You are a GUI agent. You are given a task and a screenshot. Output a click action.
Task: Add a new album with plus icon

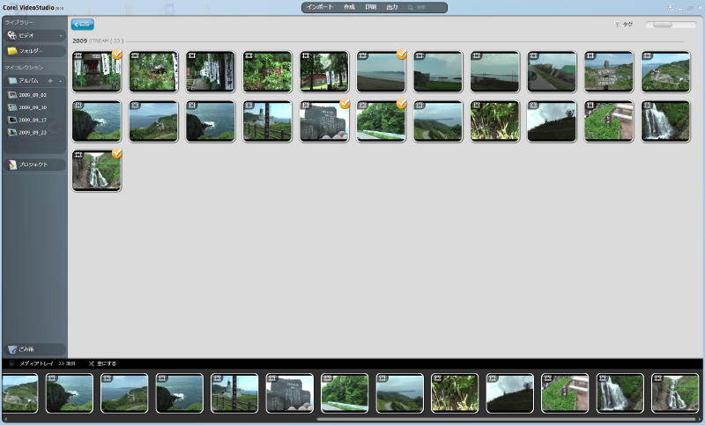click(x=50, y=81)
